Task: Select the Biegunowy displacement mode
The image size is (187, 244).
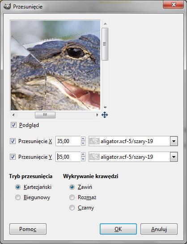Action: pyautogui.click(x=18, y=197)
